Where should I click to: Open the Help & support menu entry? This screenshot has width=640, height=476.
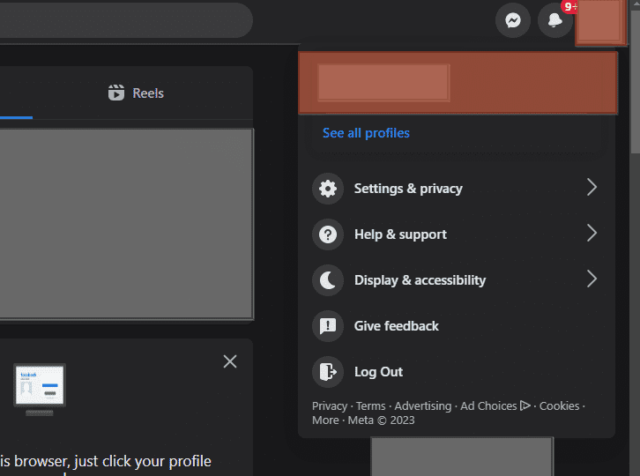[x=457, y=234]
